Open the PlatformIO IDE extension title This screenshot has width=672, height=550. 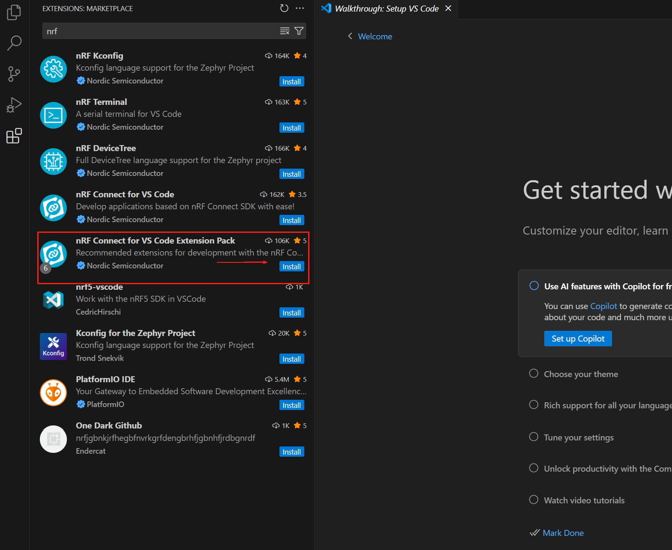[105, 379]
